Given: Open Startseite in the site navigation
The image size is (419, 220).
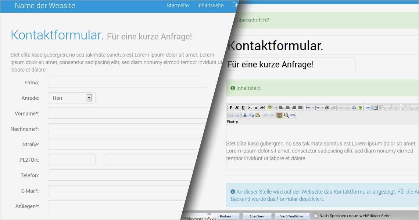Looking at the screenshot, I should 178,5.
